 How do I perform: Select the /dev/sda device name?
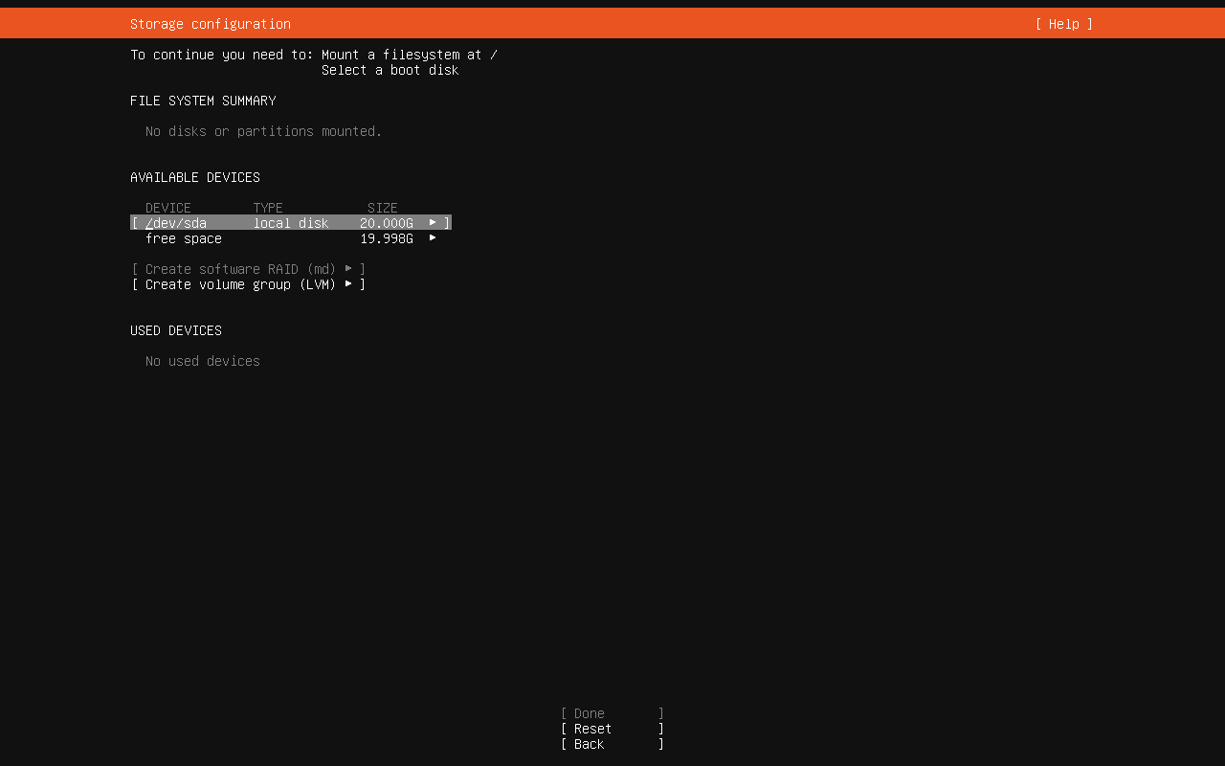pos(176,223)
